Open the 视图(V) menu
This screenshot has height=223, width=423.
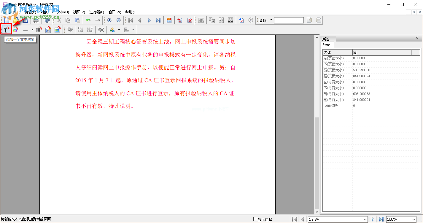[79, 12]
